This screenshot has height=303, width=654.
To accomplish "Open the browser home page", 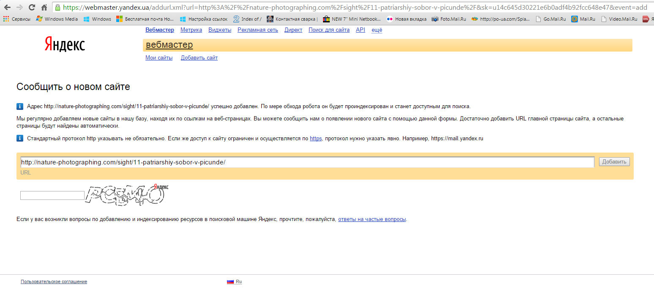I will point(44,8).
